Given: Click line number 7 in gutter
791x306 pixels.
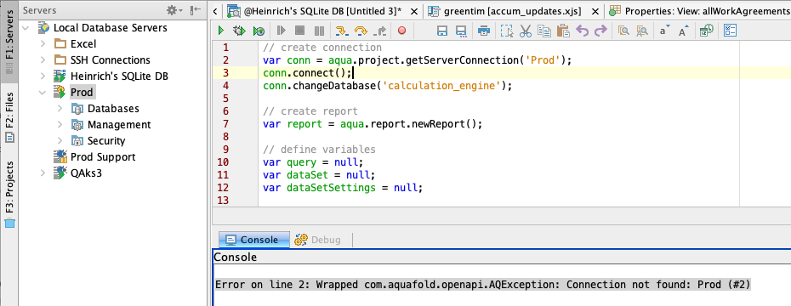Looking at the screenshot, I should [225, 123].
